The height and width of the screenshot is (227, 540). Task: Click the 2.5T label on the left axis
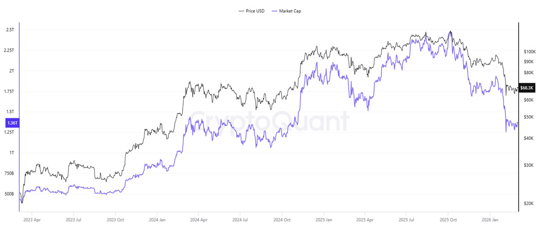click(10, 30)
